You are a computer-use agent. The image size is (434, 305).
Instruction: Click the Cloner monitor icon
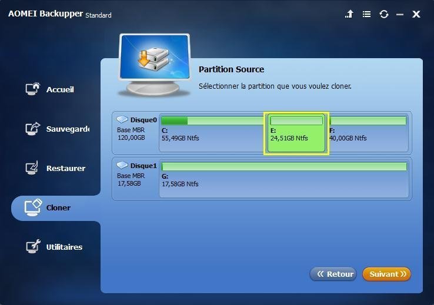(x=33, y=207)
